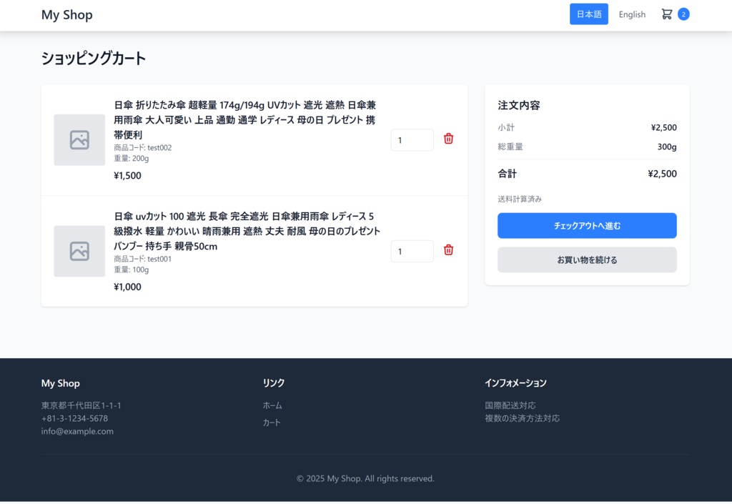Open the My Shop header logo
Screen dimensions: 732x504
coord(66,14)
